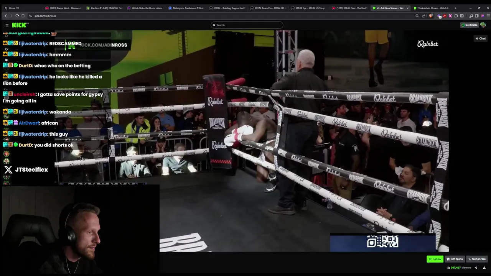Open the red browser extension icon

pos(444,16)
